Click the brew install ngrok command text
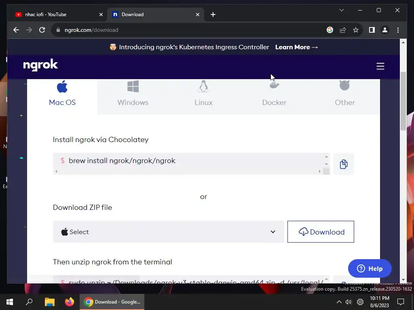 click(122, 161)
